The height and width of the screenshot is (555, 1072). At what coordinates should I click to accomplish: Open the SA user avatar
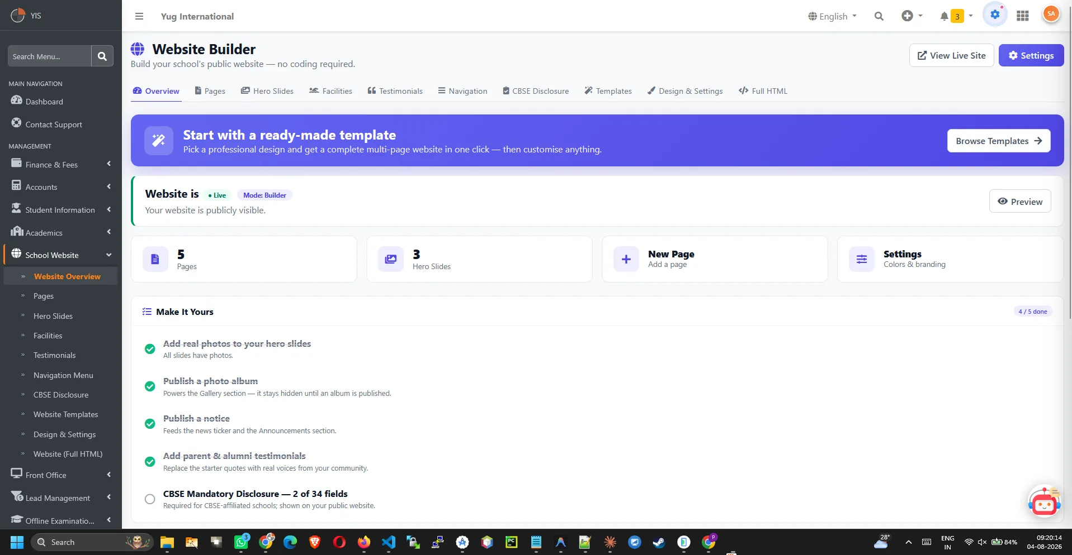[1051, 14]
